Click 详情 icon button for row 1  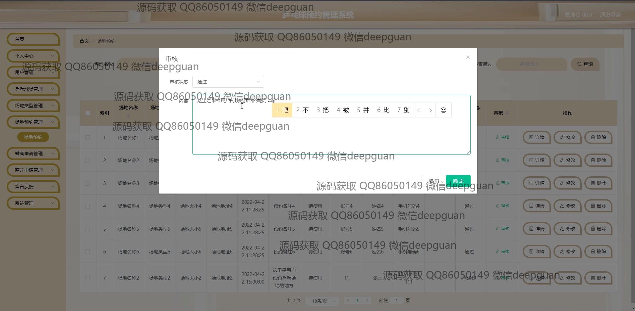coord(536,137)
